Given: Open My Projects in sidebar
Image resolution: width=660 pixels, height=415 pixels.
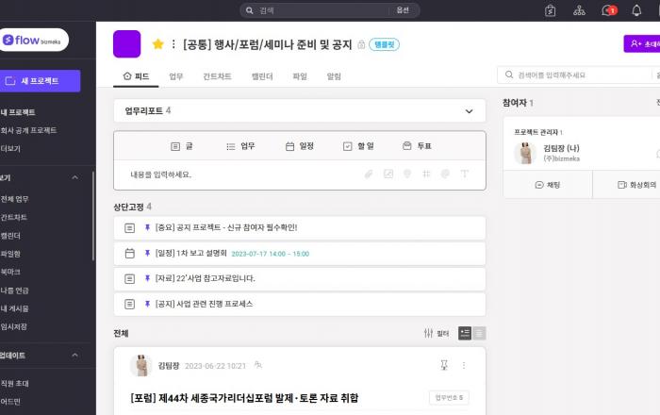Looking at the screenshot, I should coord(18,112).
